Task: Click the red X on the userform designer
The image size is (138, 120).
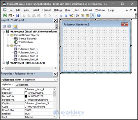Action: click(125, 24)
